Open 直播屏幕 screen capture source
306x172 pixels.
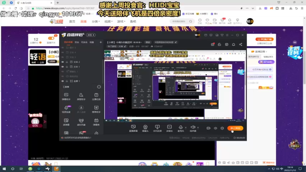(133, 128)
